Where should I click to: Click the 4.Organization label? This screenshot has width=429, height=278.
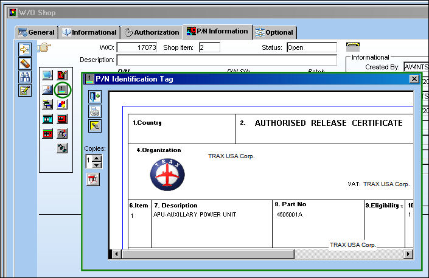(159, 150)
